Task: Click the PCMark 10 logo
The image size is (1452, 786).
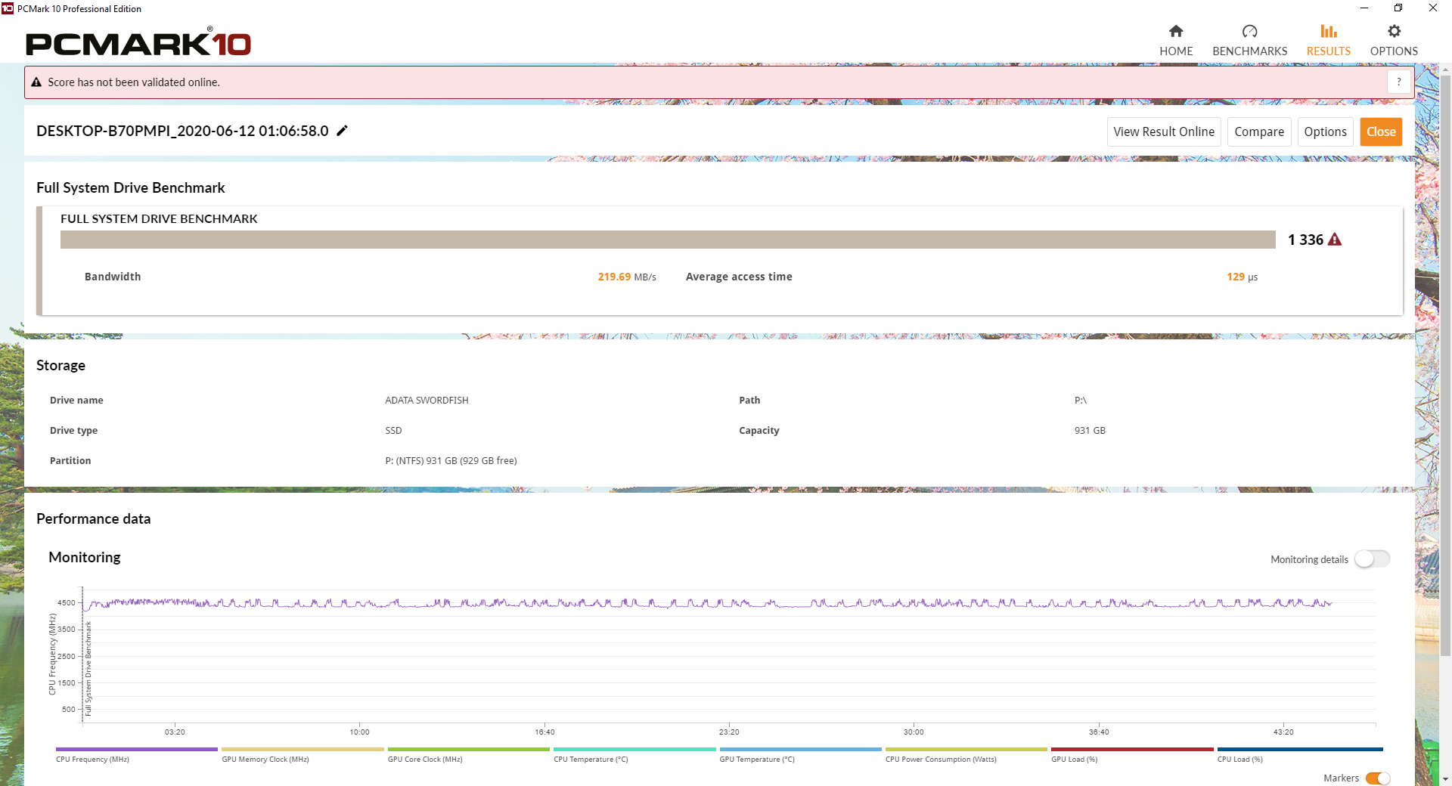Action: click(138, 43)
